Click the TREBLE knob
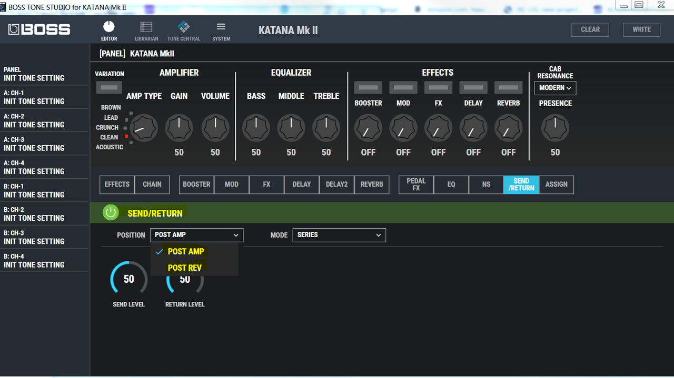 coord(326,128)
